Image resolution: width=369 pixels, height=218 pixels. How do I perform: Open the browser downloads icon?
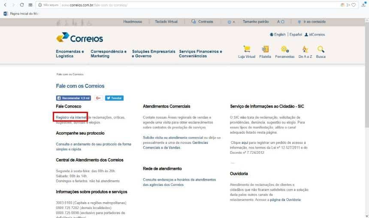[x=364, y=4]
